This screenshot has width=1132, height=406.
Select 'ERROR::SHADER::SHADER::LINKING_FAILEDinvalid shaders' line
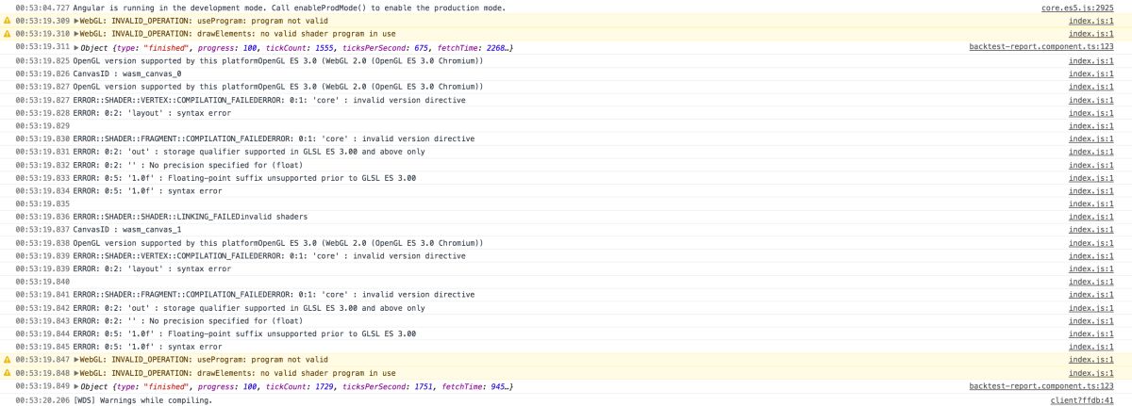(191, 217)
